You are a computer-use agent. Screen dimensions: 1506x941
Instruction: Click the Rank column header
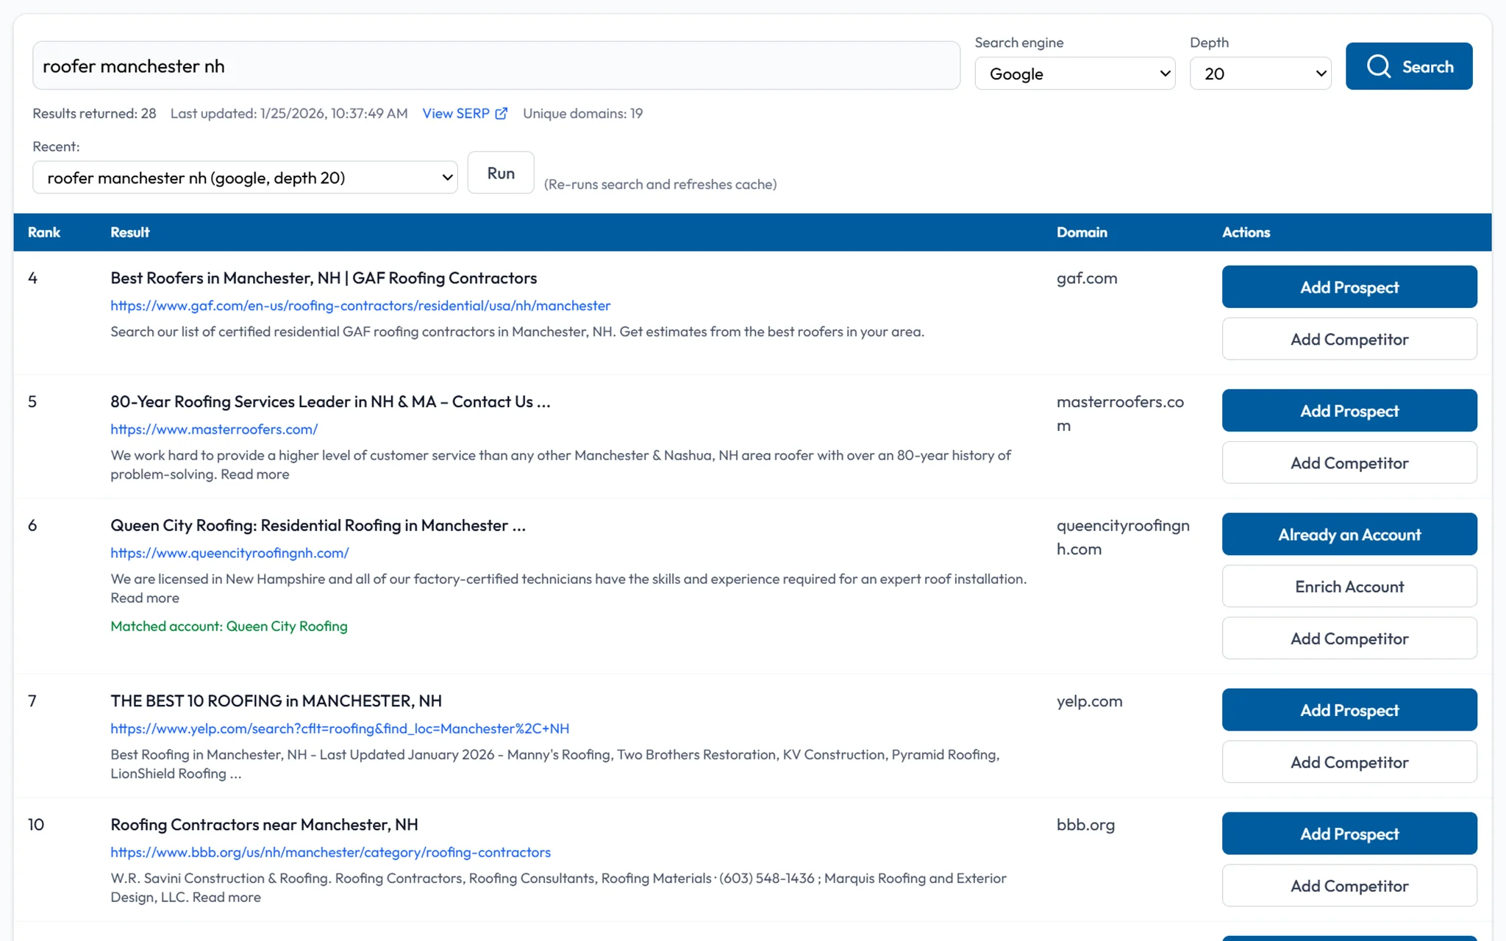[x=44, y=232]
